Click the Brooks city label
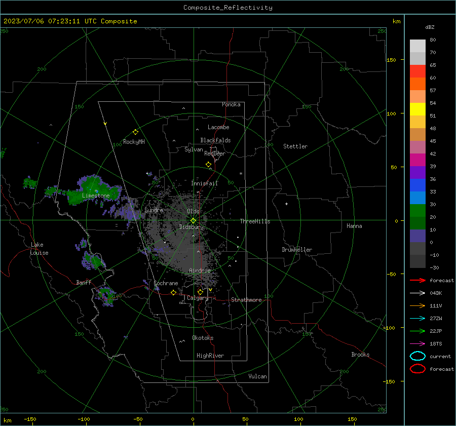Image resolution: width=456 pixels, height=426 pixels. 360,355
